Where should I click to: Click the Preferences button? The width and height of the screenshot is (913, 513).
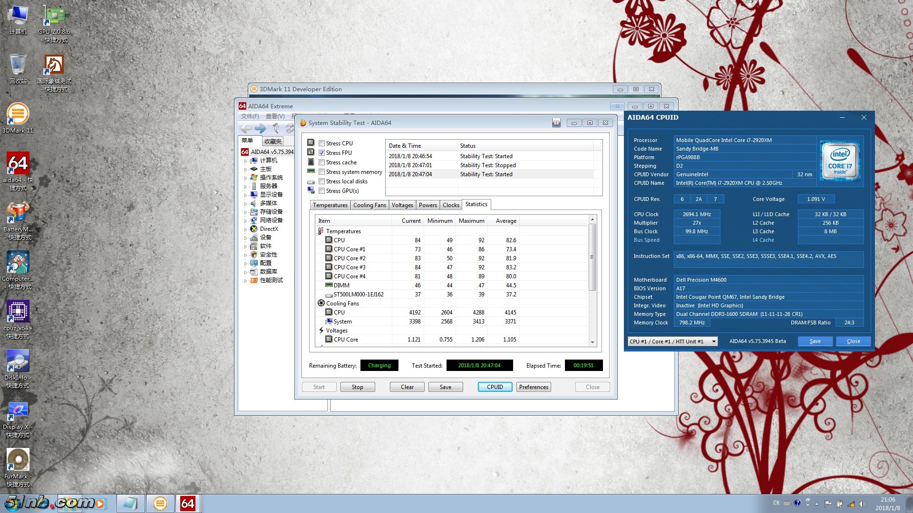point(534,387)
